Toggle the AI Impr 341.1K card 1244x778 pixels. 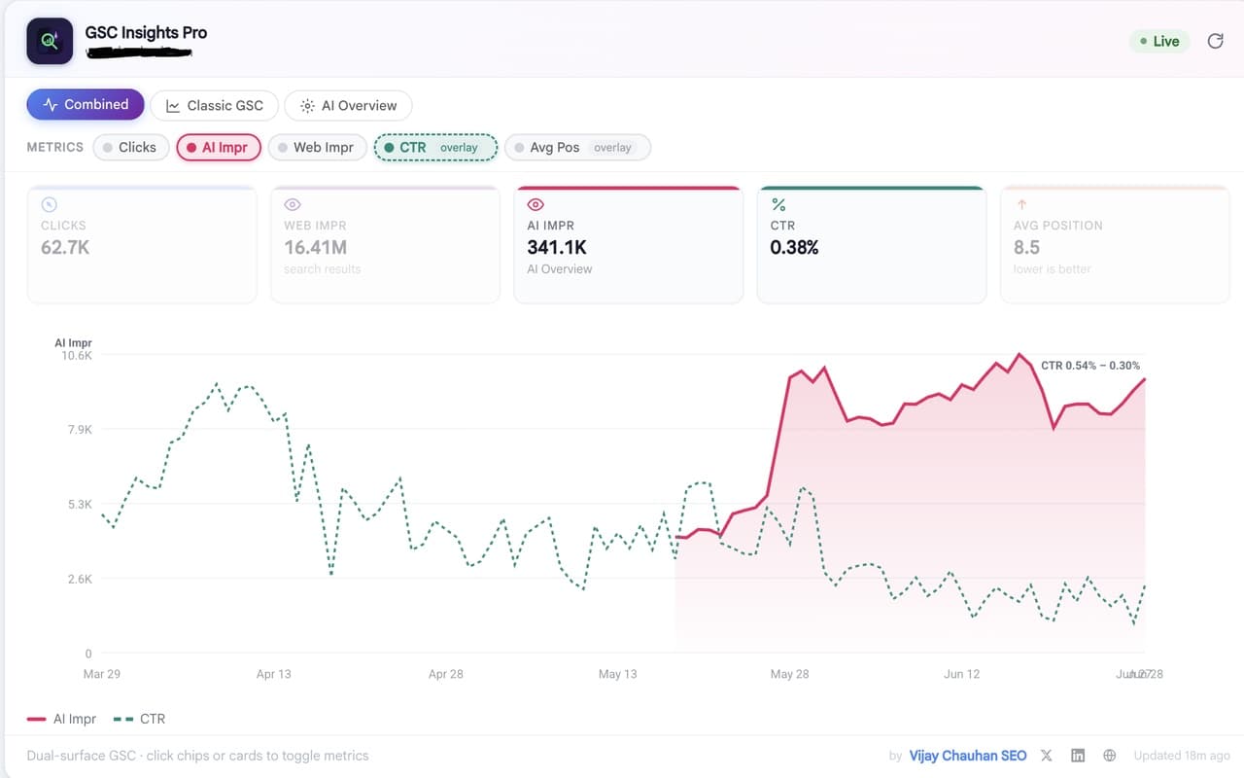point(629,245)
